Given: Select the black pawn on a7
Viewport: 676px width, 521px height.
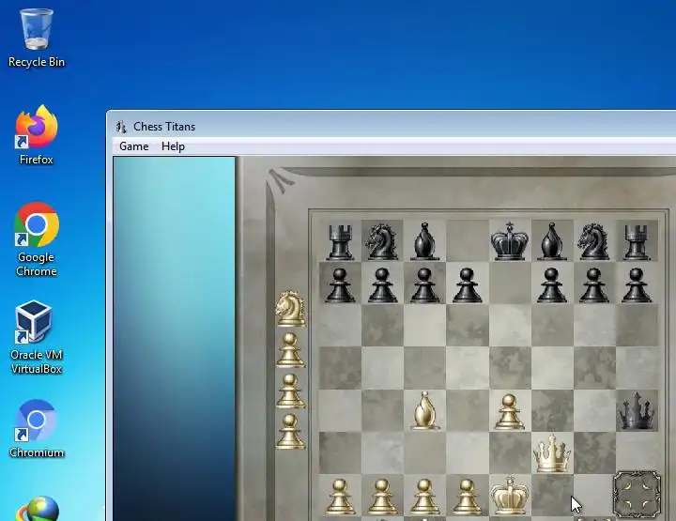Looking at the screenshot, I should (340, 284).
